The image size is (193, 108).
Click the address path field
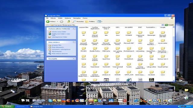[106, 25]
